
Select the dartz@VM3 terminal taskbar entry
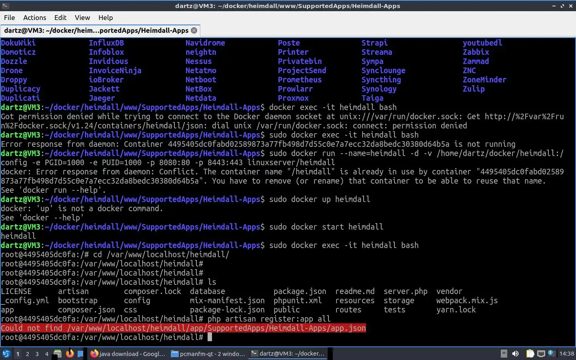click(x=288, y=354)
